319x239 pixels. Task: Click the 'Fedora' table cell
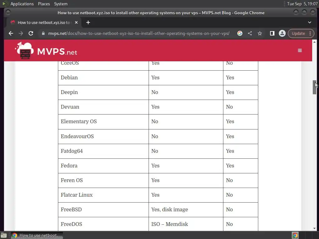[103, 166]
